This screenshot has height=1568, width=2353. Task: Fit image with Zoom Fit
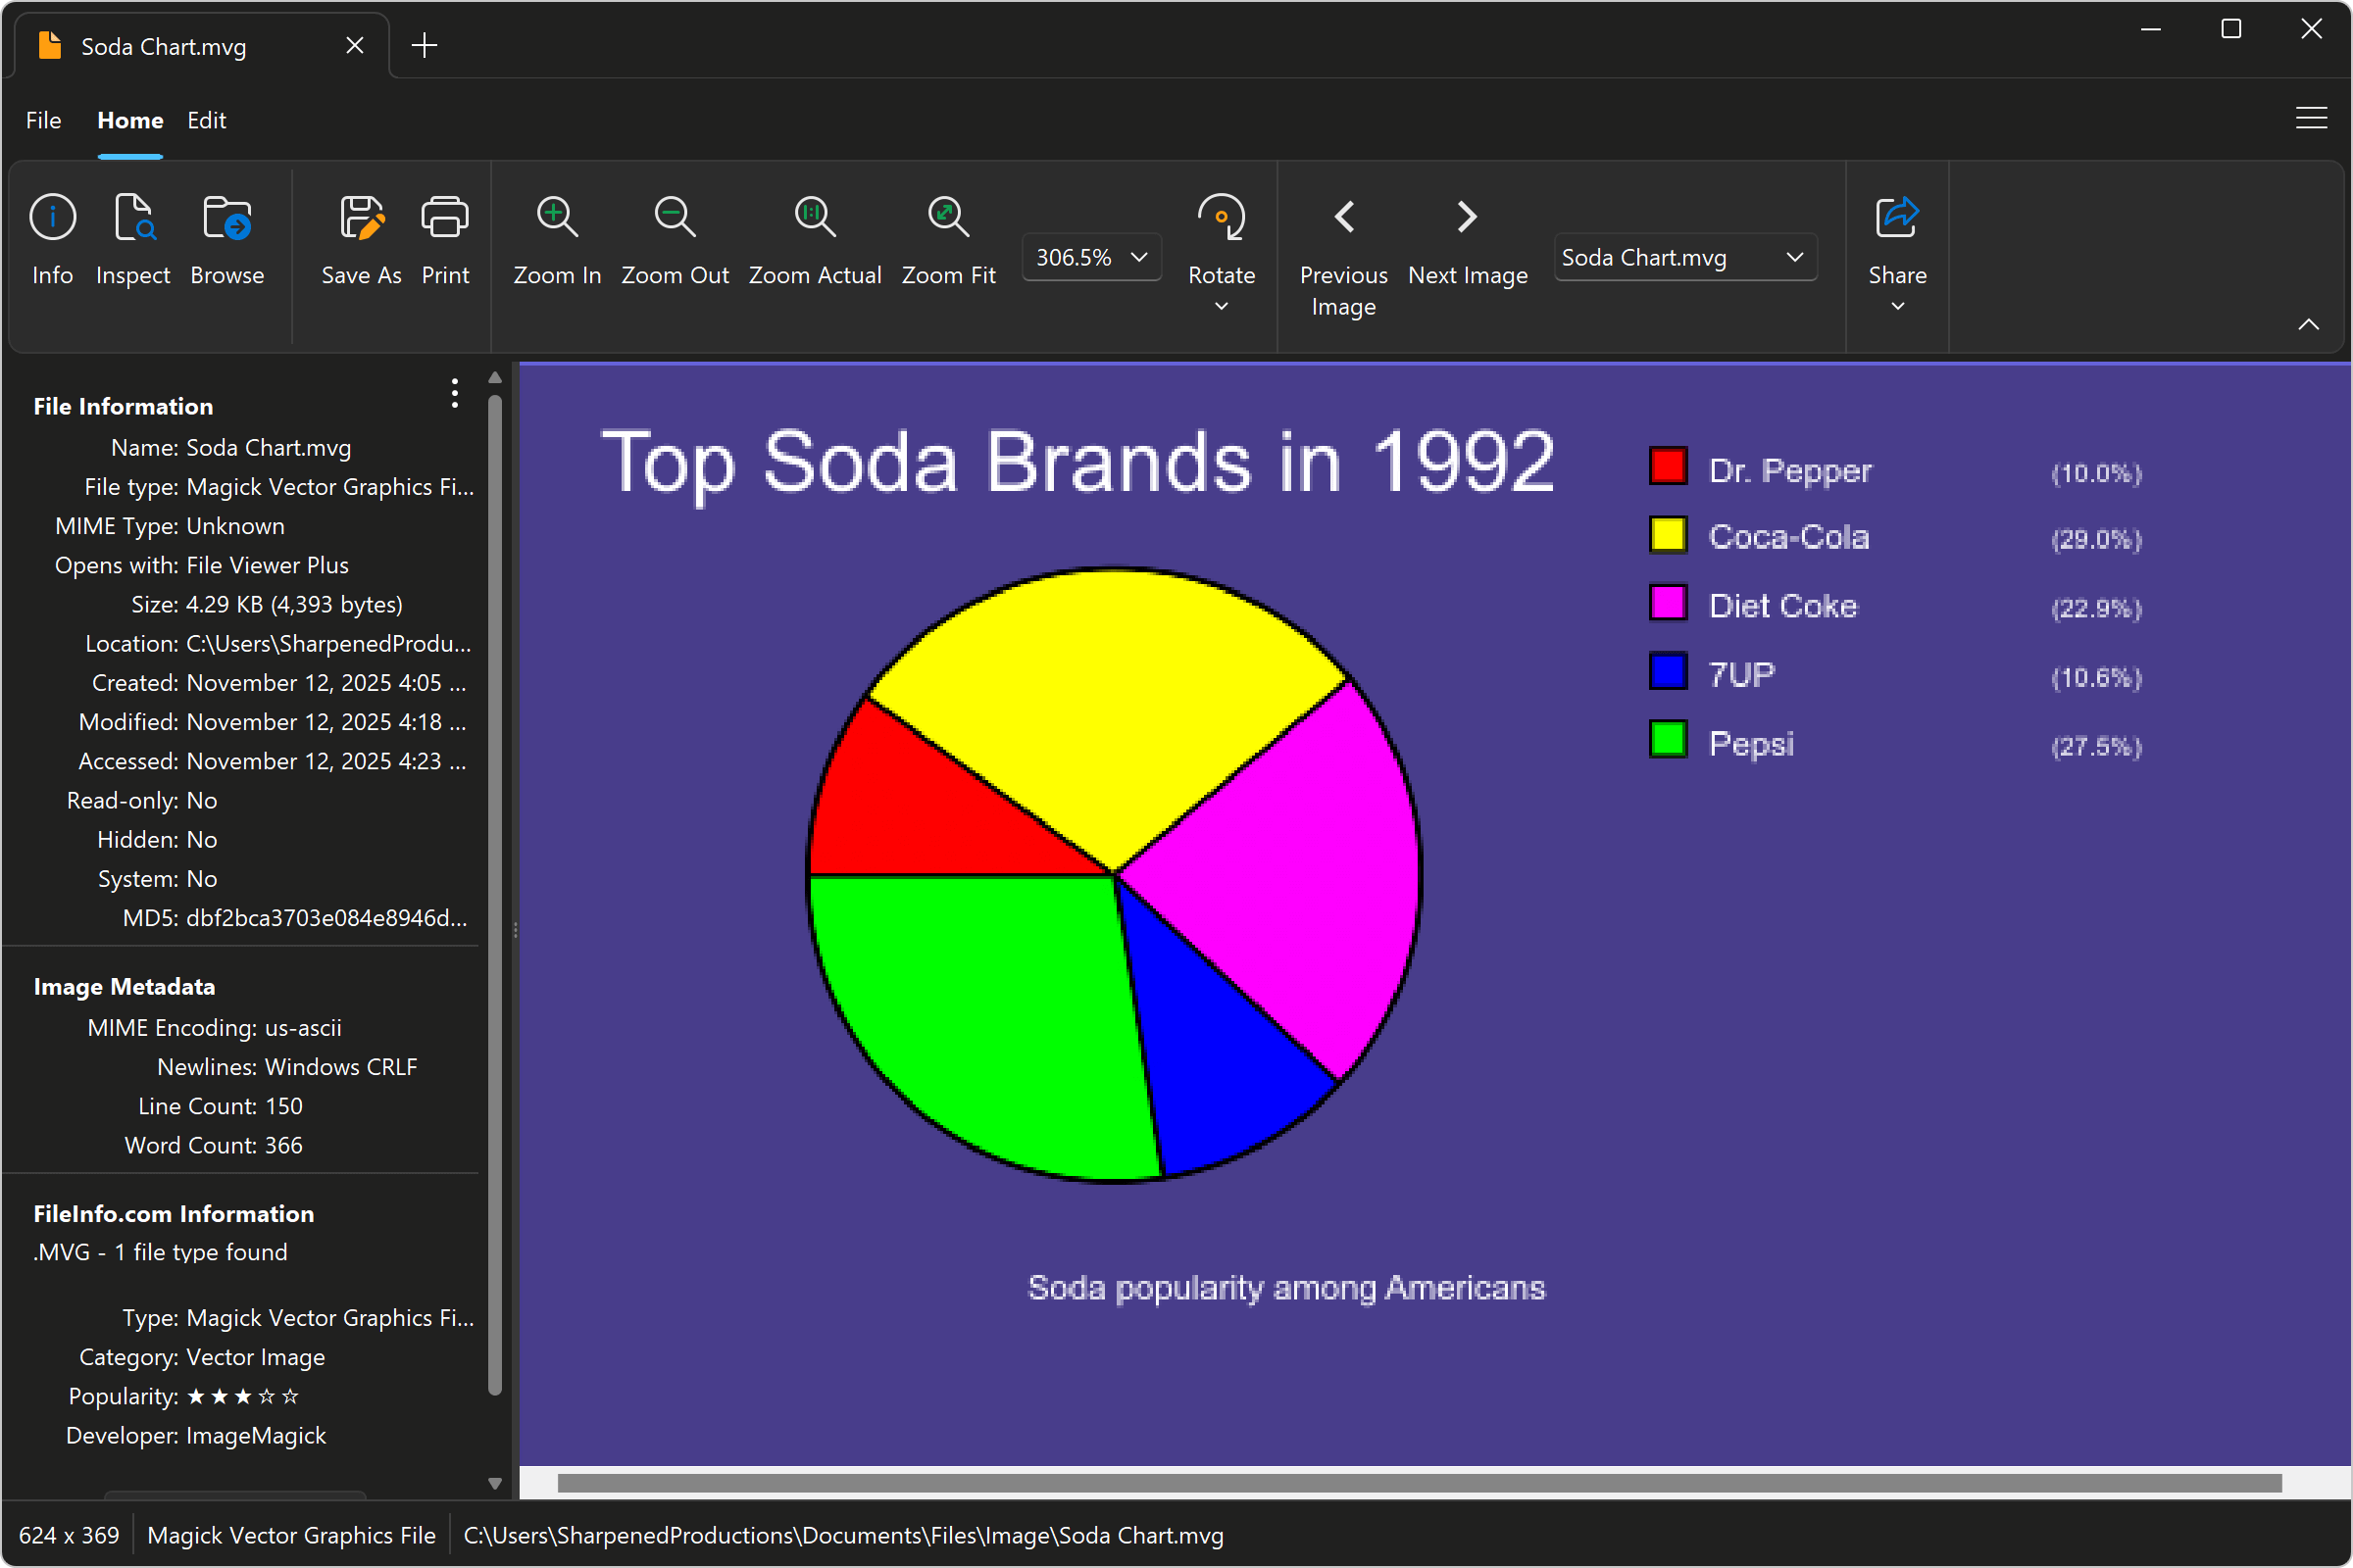[947, 217]
